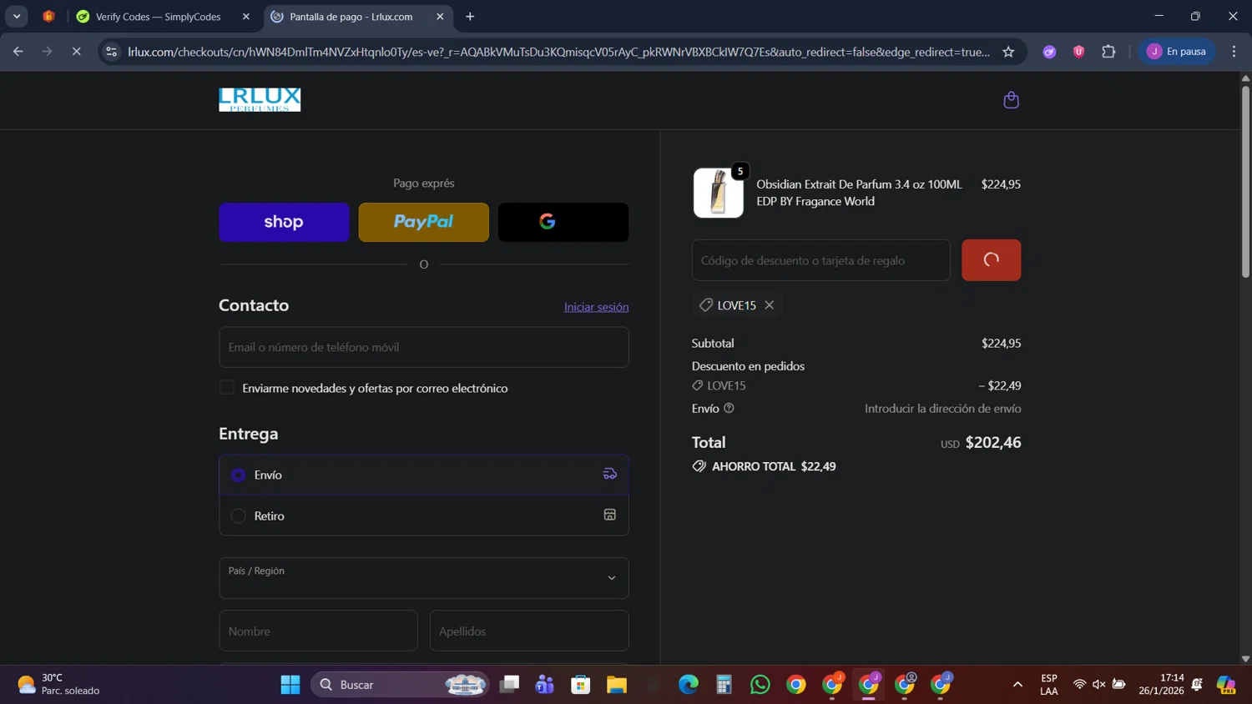Viewport: 1252px width, 704px height.
Task: Remove the LOVE15 discount code tag
Action: point(770,305)
